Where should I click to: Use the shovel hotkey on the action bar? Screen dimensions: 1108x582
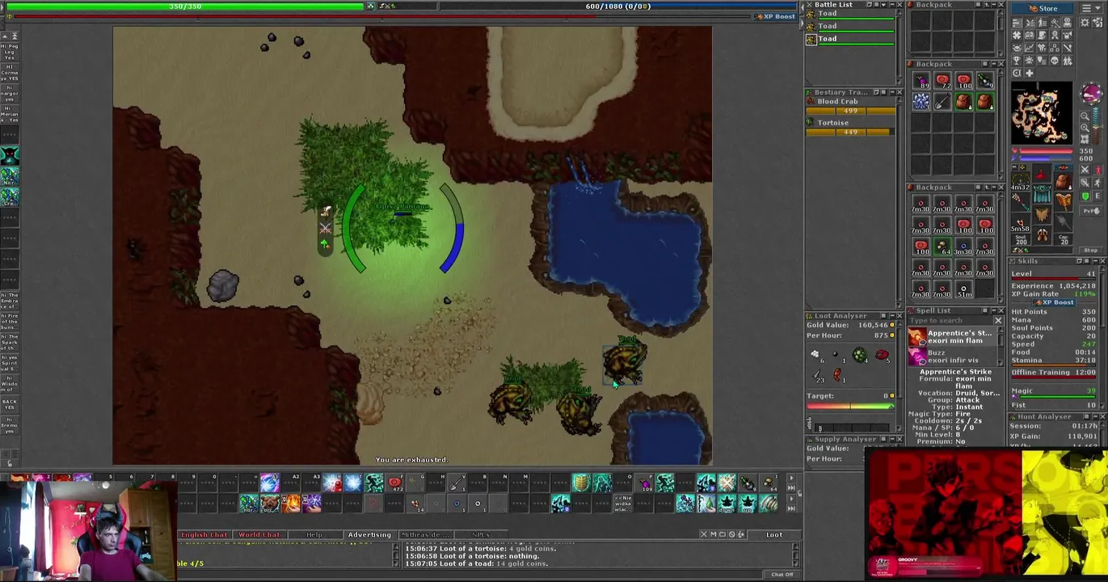pyautogui.click(x=457, y=483)
